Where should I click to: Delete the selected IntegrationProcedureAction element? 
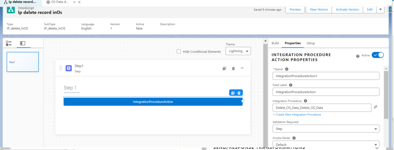click(239, 93)
